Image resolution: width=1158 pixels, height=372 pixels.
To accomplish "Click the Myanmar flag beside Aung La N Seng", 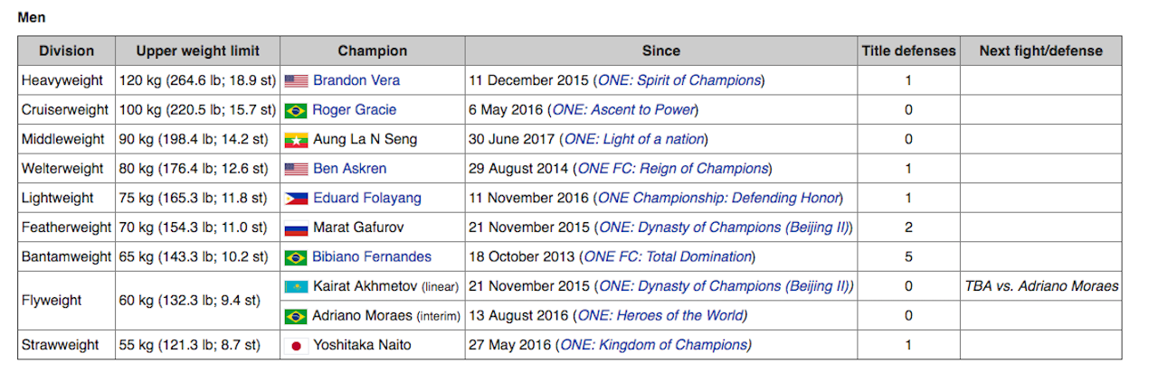I will 296,140.
